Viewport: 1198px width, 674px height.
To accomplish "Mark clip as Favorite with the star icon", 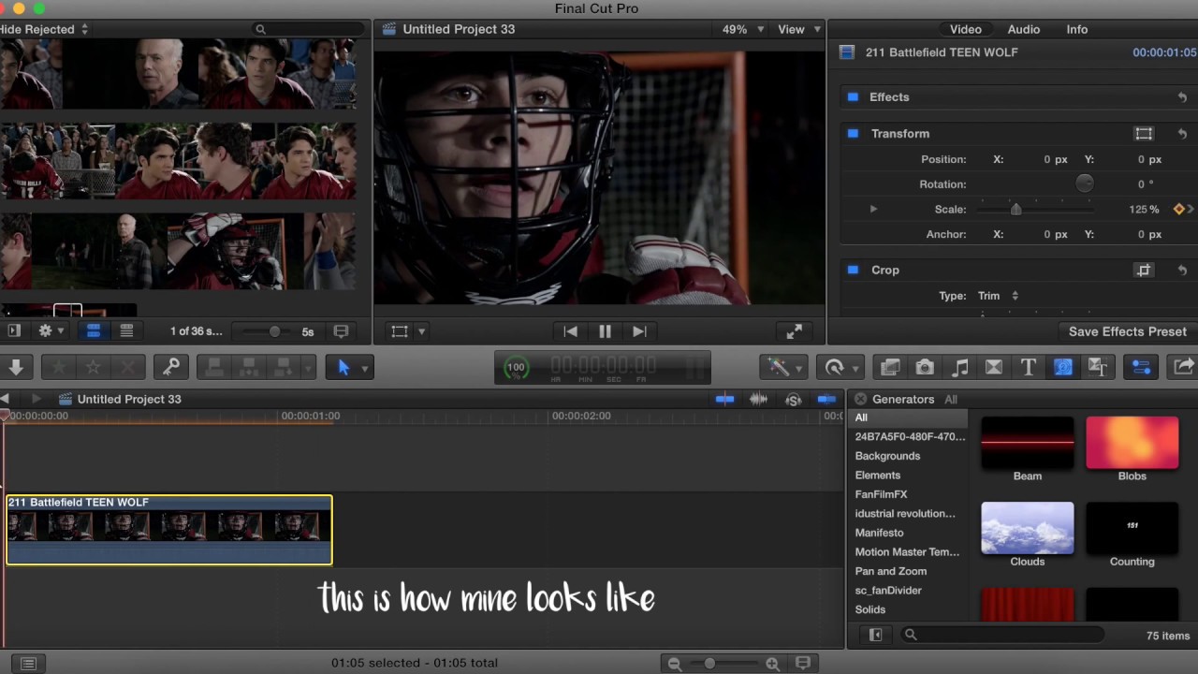I will coord(58,368).
